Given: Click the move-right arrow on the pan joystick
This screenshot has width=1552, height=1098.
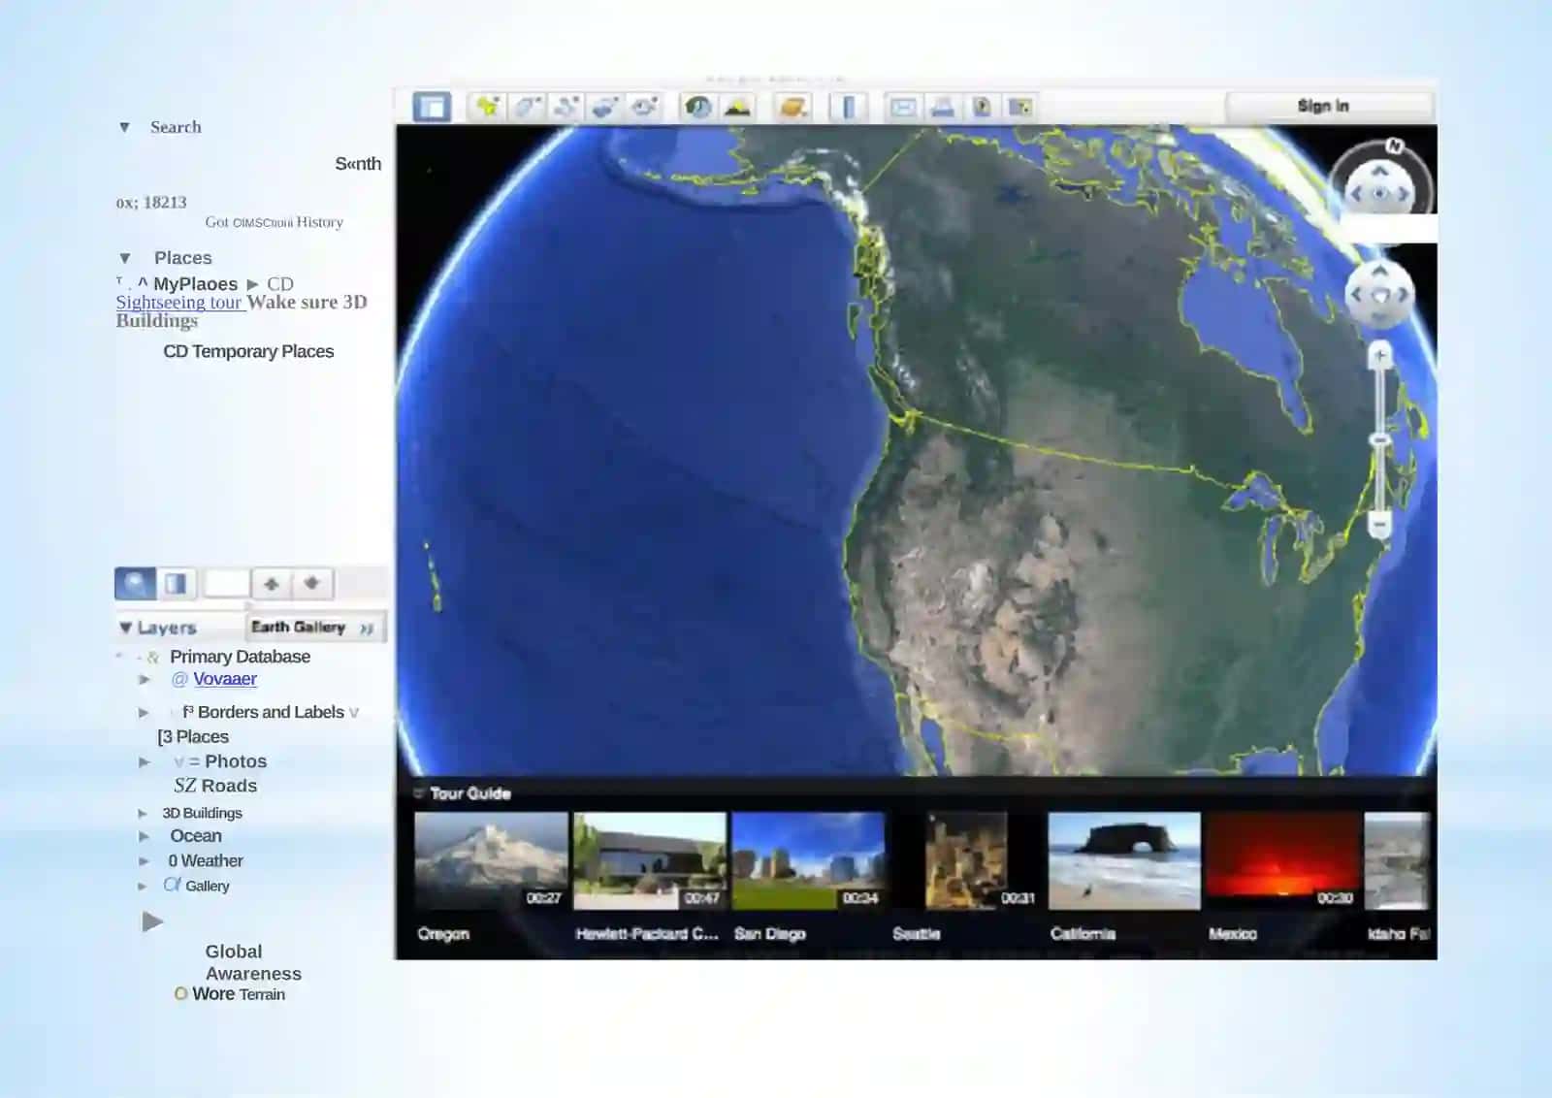Looking at the screenshot, I should coord(1403,294).
